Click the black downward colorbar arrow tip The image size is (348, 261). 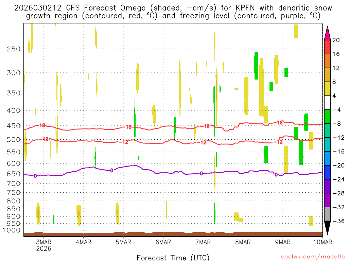[x=327, y=228]
